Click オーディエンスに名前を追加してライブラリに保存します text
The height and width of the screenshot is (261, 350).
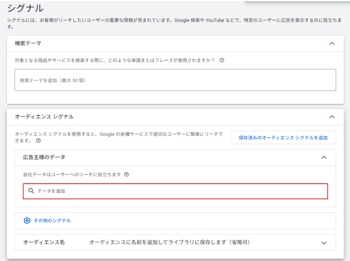[x=170, y=242]
